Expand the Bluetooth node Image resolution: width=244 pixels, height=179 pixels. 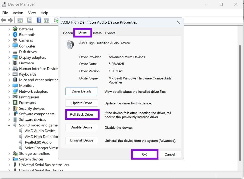tap(9, 35)
